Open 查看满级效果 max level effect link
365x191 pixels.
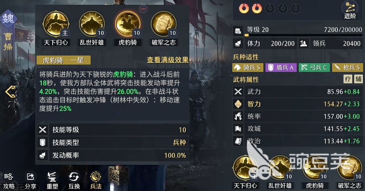point(167,60)
